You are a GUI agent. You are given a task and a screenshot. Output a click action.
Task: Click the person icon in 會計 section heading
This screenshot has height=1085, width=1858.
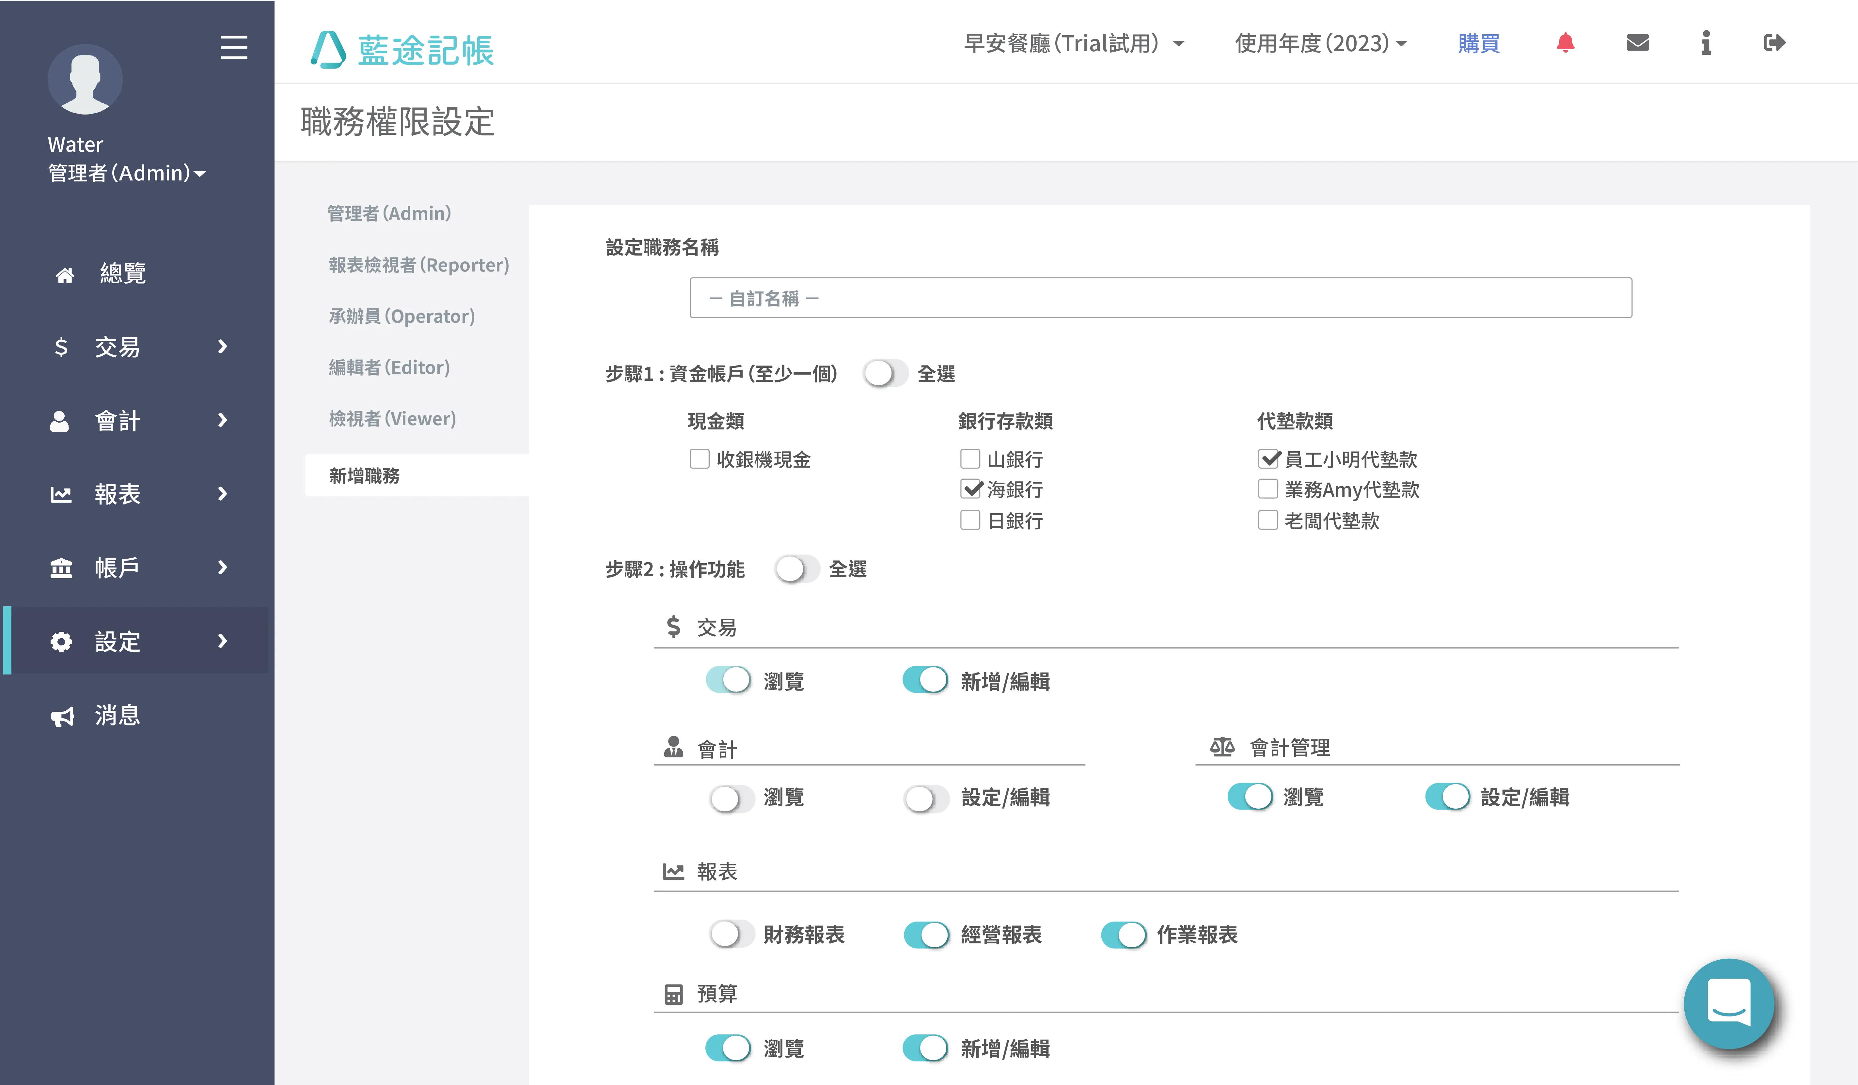(673, 747)
